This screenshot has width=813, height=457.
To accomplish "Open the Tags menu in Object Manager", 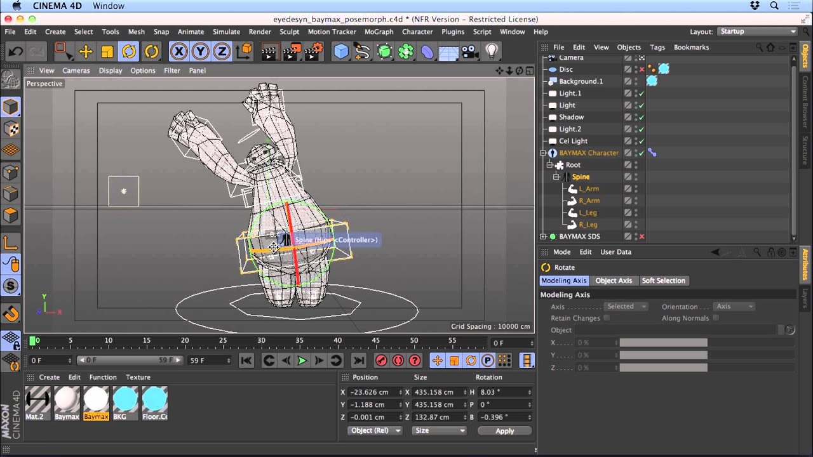I will [657, 47].
